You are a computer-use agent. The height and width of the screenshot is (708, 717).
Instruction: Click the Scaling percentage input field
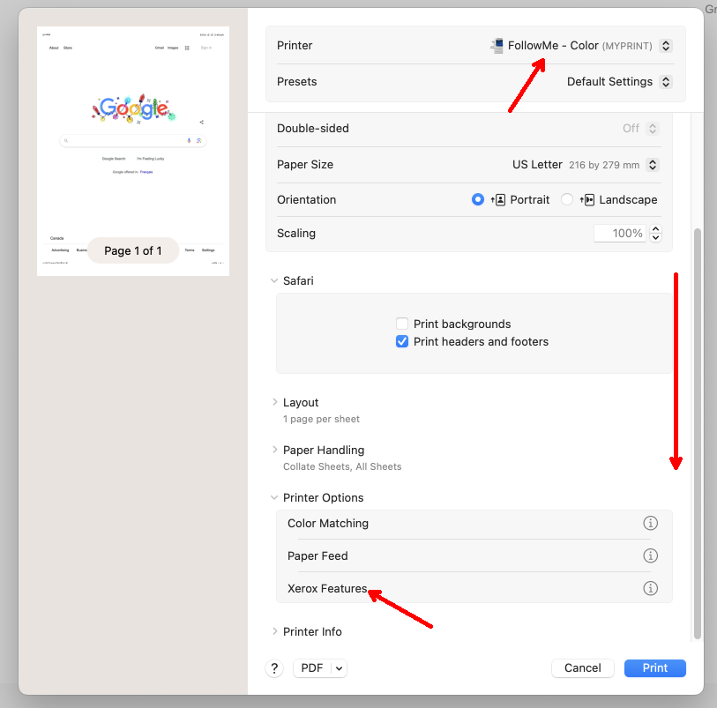pos(620,234)
